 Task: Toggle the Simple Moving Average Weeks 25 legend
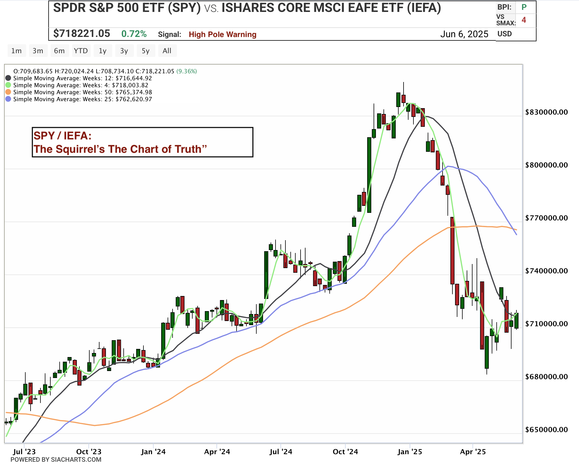pyautogui.click(x=83, y=99)
